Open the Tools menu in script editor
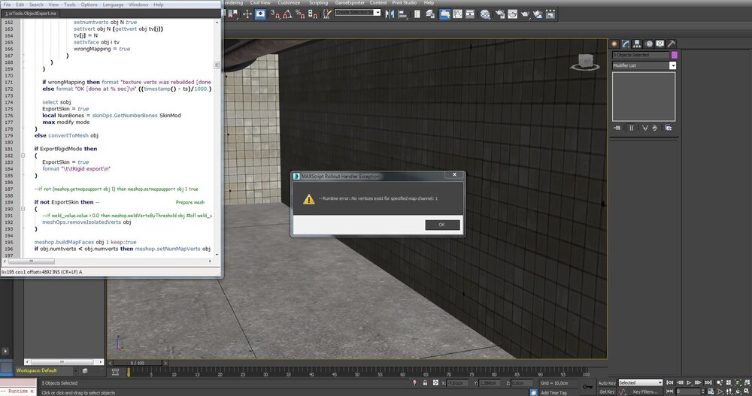This screenshot has height=396, width=752. [x=69, y=5]
